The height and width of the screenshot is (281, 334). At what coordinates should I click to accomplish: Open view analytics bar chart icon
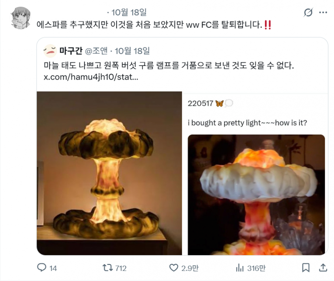[240, 268]
